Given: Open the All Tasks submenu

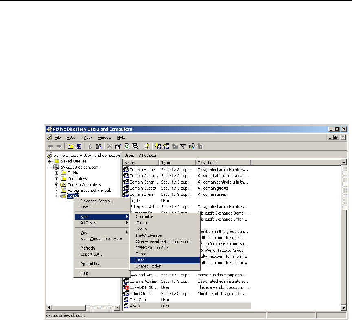Looking at the screenshot, I should (x=88, y=223).
